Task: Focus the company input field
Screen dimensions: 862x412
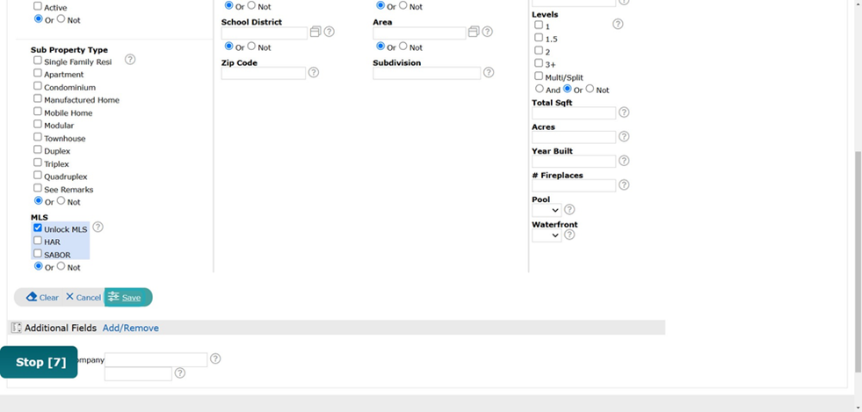Action: [x=156, y=360]
